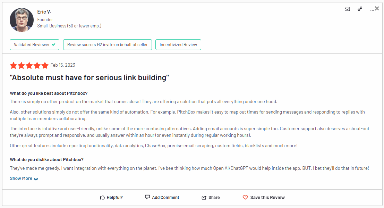Screen dimensions: 384x208
Task: Click the heart icon to save review
Action: [246, 197]
